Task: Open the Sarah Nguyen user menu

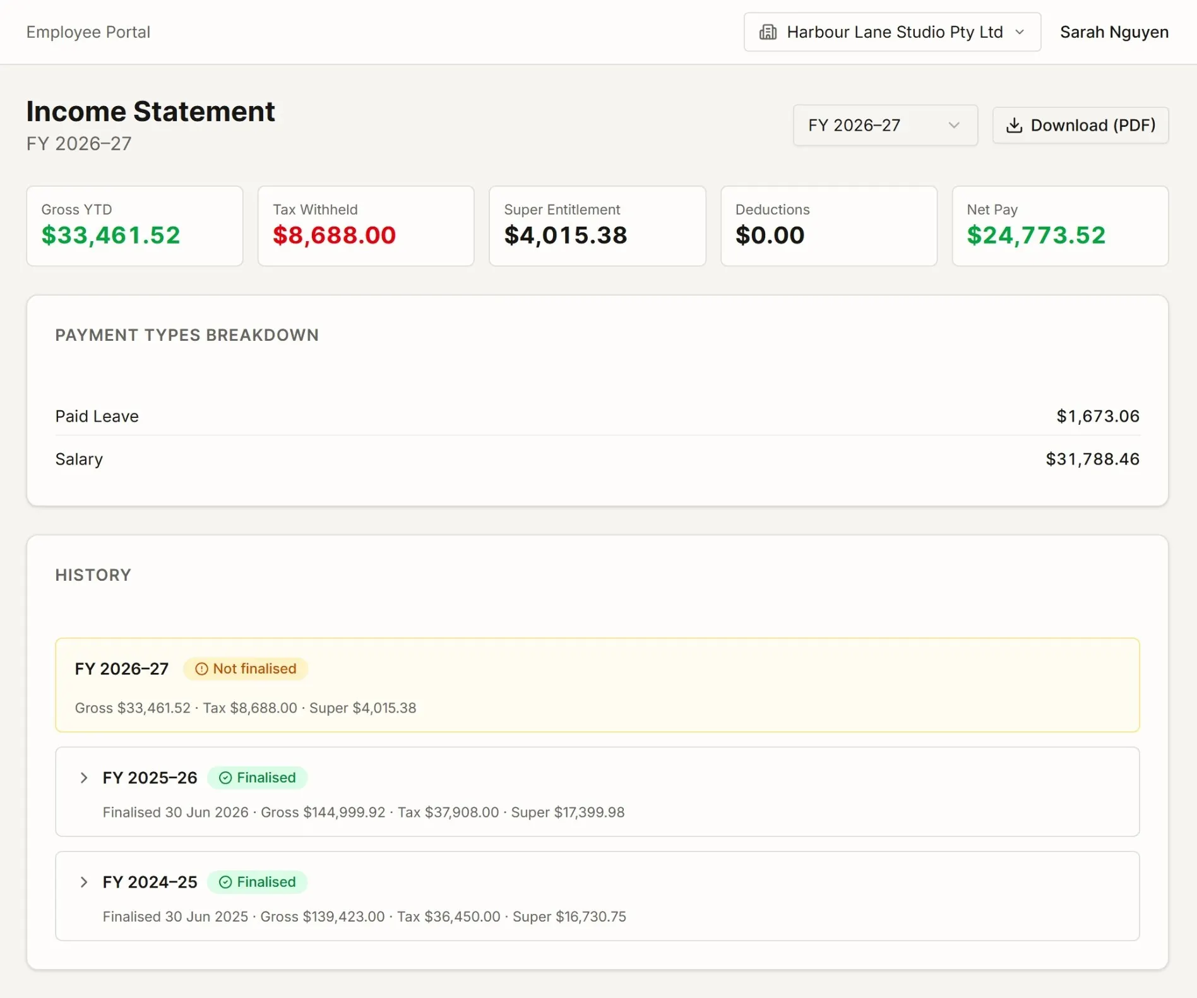Action: pyautogui.click(x=1114, y=32)
